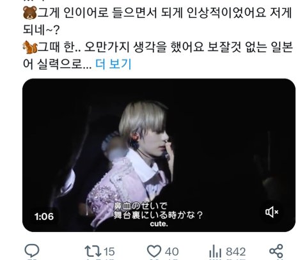Click the squirrel emoji in tweet
307x260 pixels.
[30, 47]
